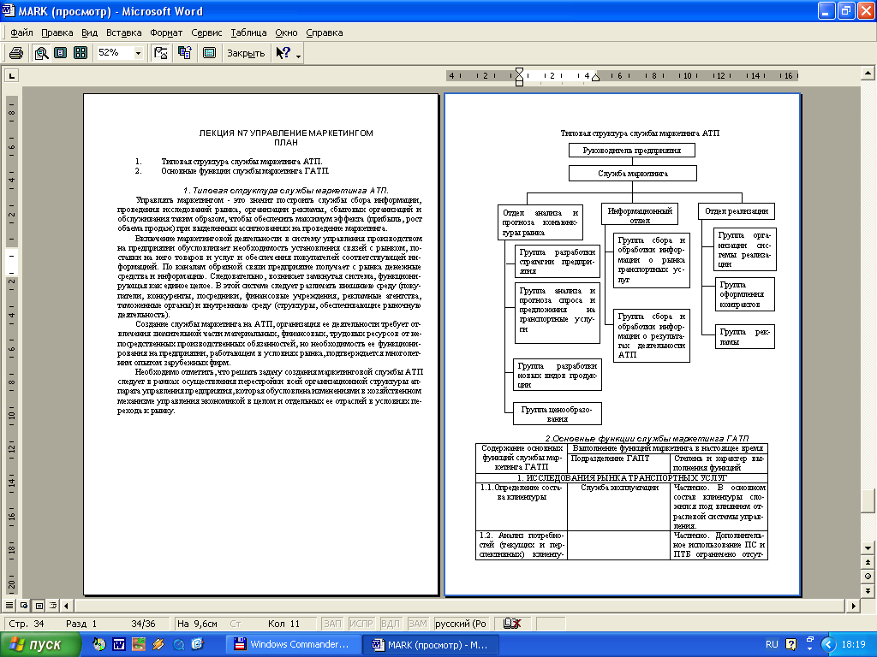Click the Shrink to Fit icon
This screenshot has height=657, width=877.
click(185, 53)
